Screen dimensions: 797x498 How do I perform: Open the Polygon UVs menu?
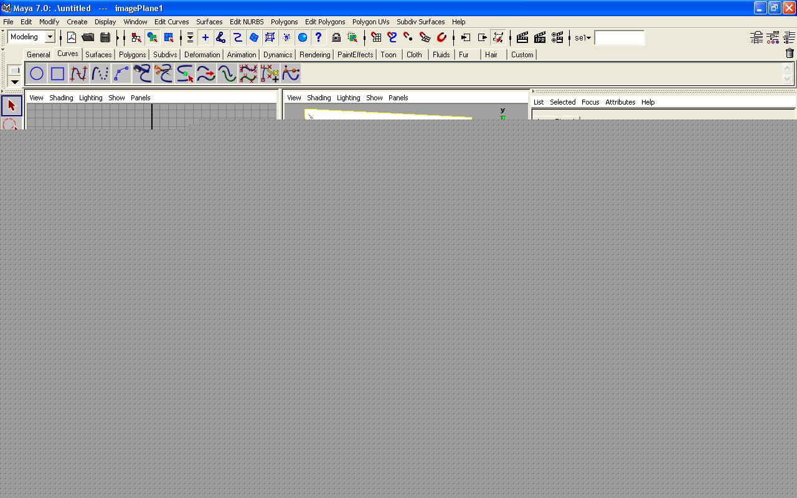coord(370,22)
